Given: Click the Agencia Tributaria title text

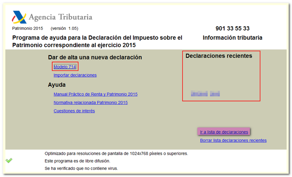Looking at the screenshot, I should click(x=60, y=17).
